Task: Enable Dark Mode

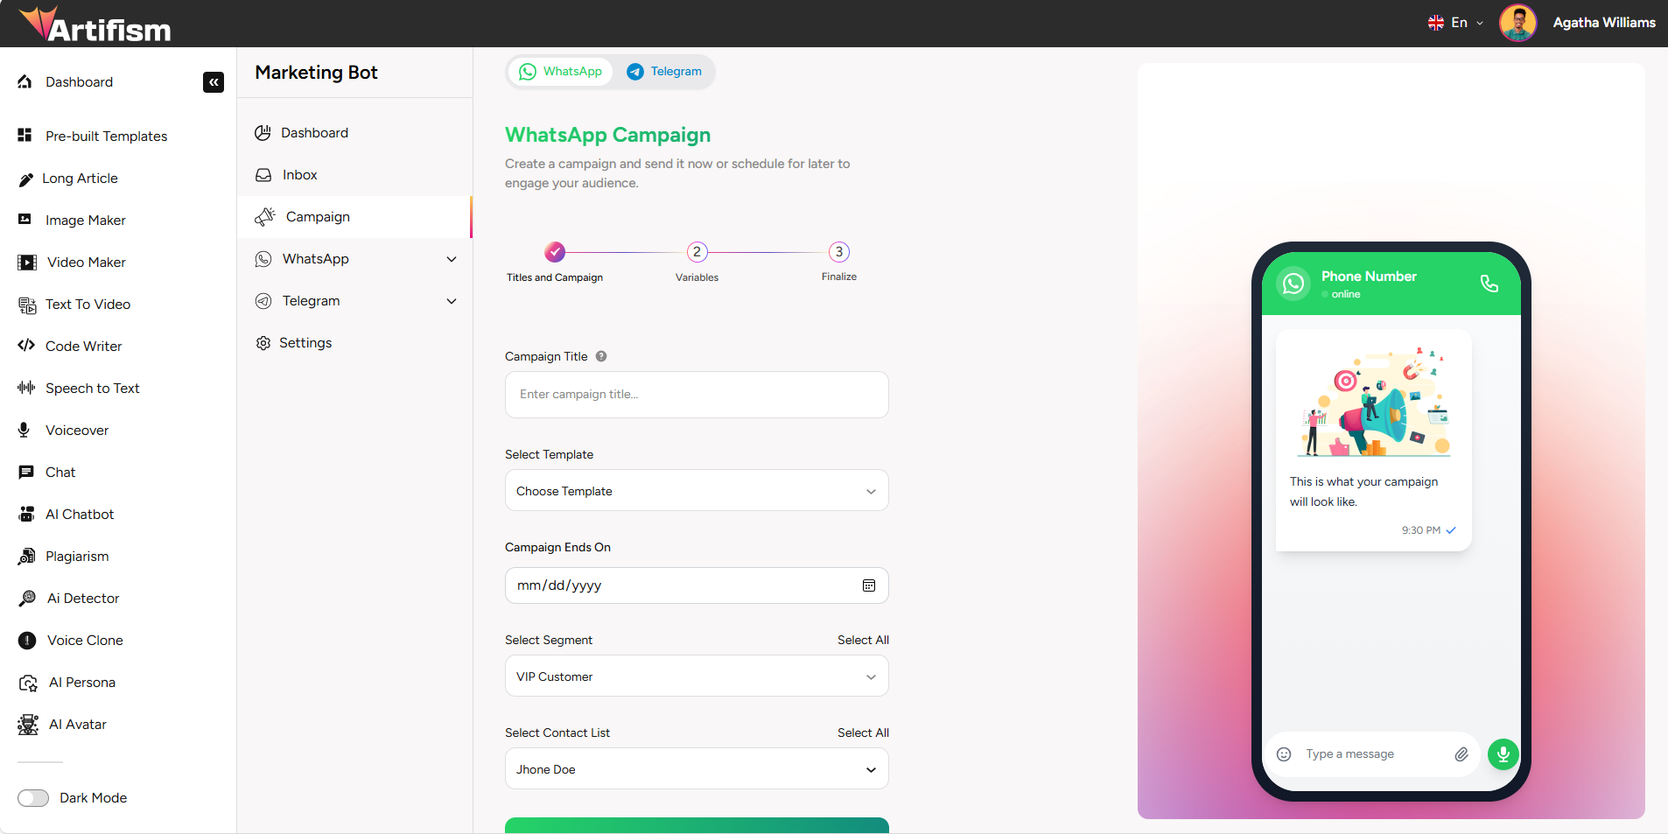Action: tap(33, 797)
